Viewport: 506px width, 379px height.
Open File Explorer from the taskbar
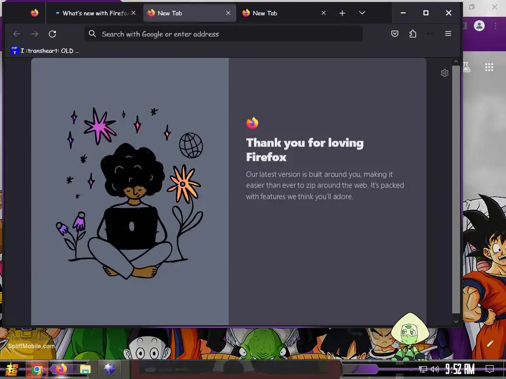coord(85,369)
